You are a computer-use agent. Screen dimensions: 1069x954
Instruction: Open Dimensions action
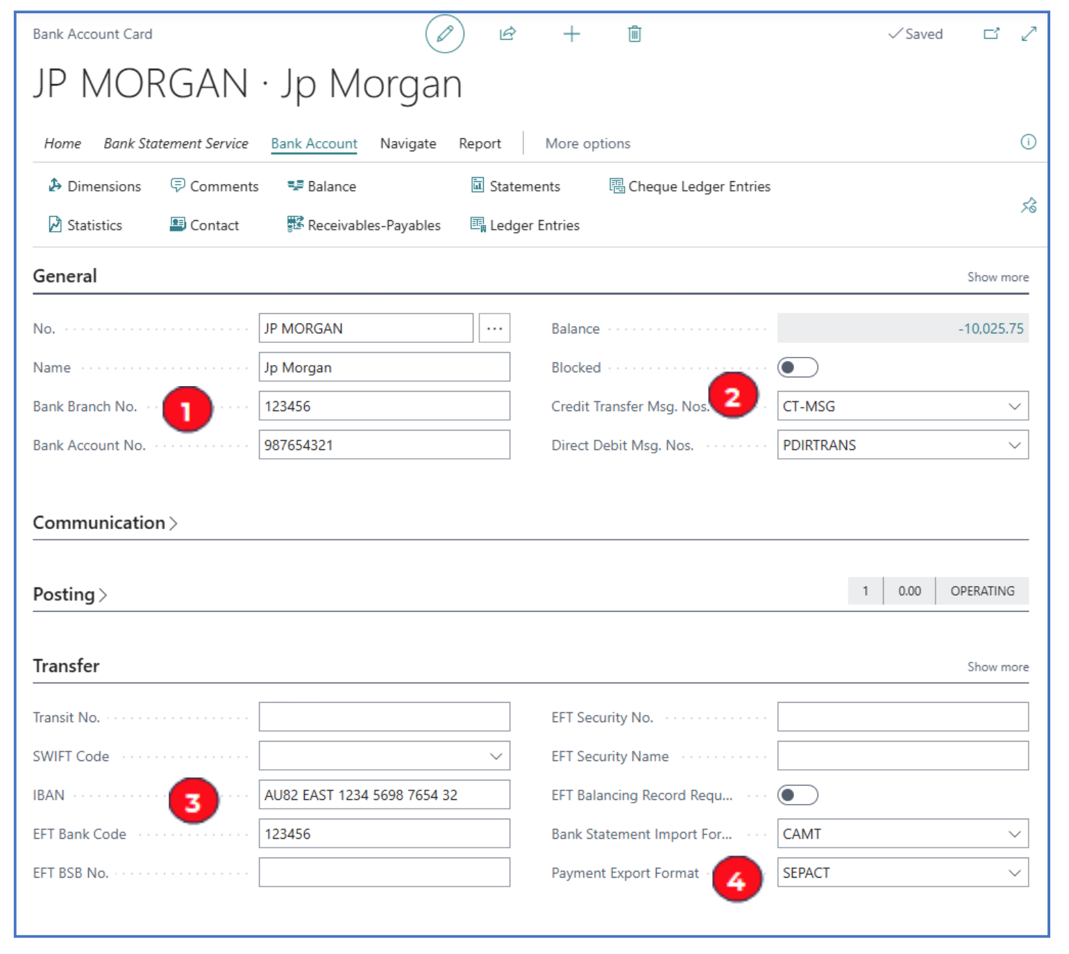(94, 186)
